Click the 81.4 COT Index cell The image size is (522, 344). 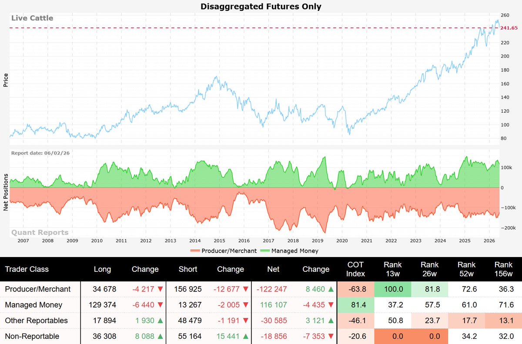356,305
